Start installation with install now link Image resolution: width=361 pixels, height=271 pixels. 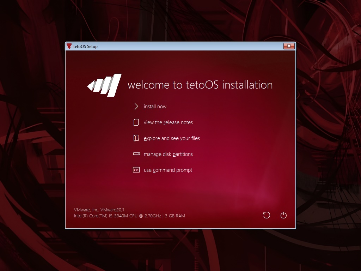pos(155,107)
